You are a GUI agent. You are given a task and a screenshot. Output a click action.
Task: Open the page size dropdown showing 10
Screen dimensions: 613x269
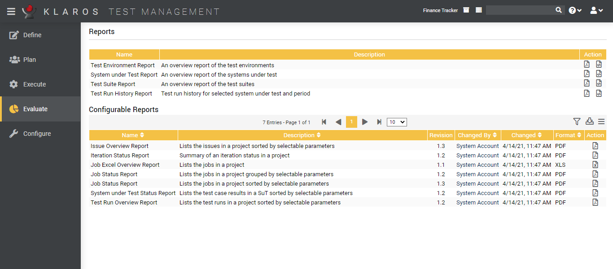[x=396, y=121]
